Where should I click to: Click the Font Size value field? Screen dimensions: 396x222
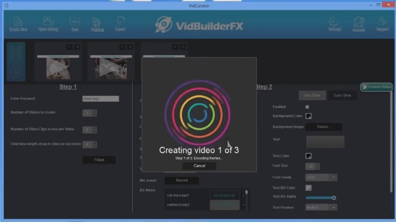click(x=310, y=166)
